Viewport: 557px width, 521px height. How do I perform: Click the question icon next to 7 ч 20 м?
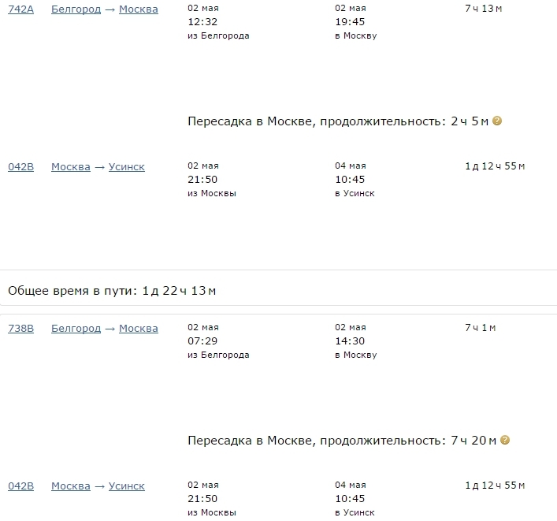[505, 440]
